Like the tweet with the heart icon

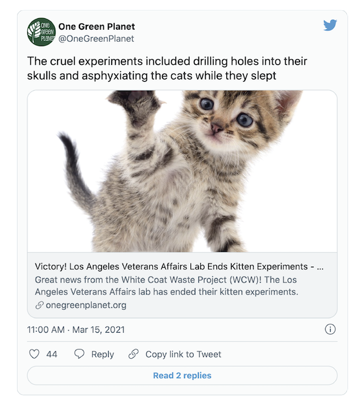35,354
